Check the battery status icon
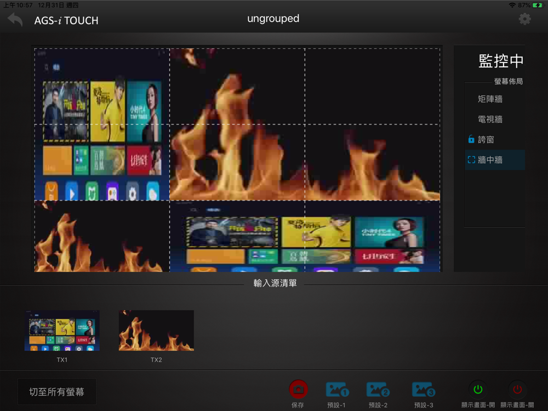The height and width of the screenshot is (411, 548). click(538, 5)
